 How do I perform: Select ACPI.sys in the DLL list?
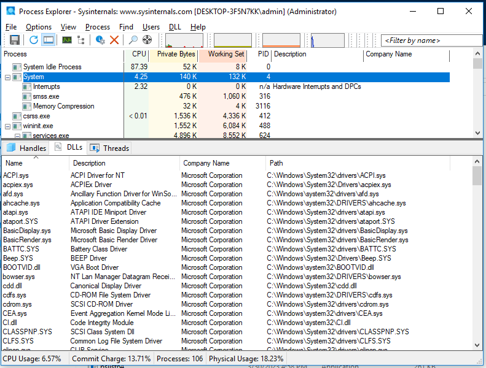tap(225, 175)
